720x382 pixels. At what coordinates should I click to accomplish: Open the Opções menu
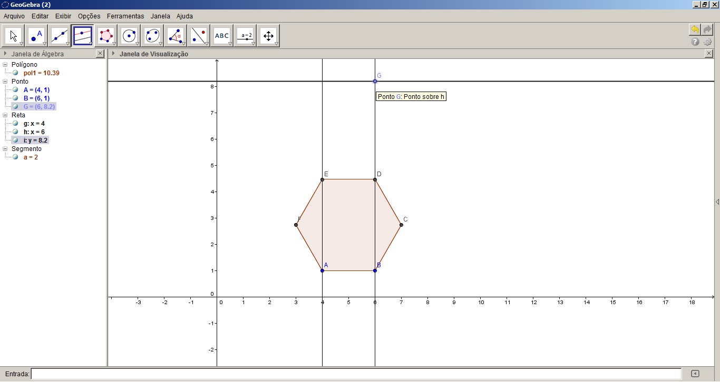[x=89, y=16]
